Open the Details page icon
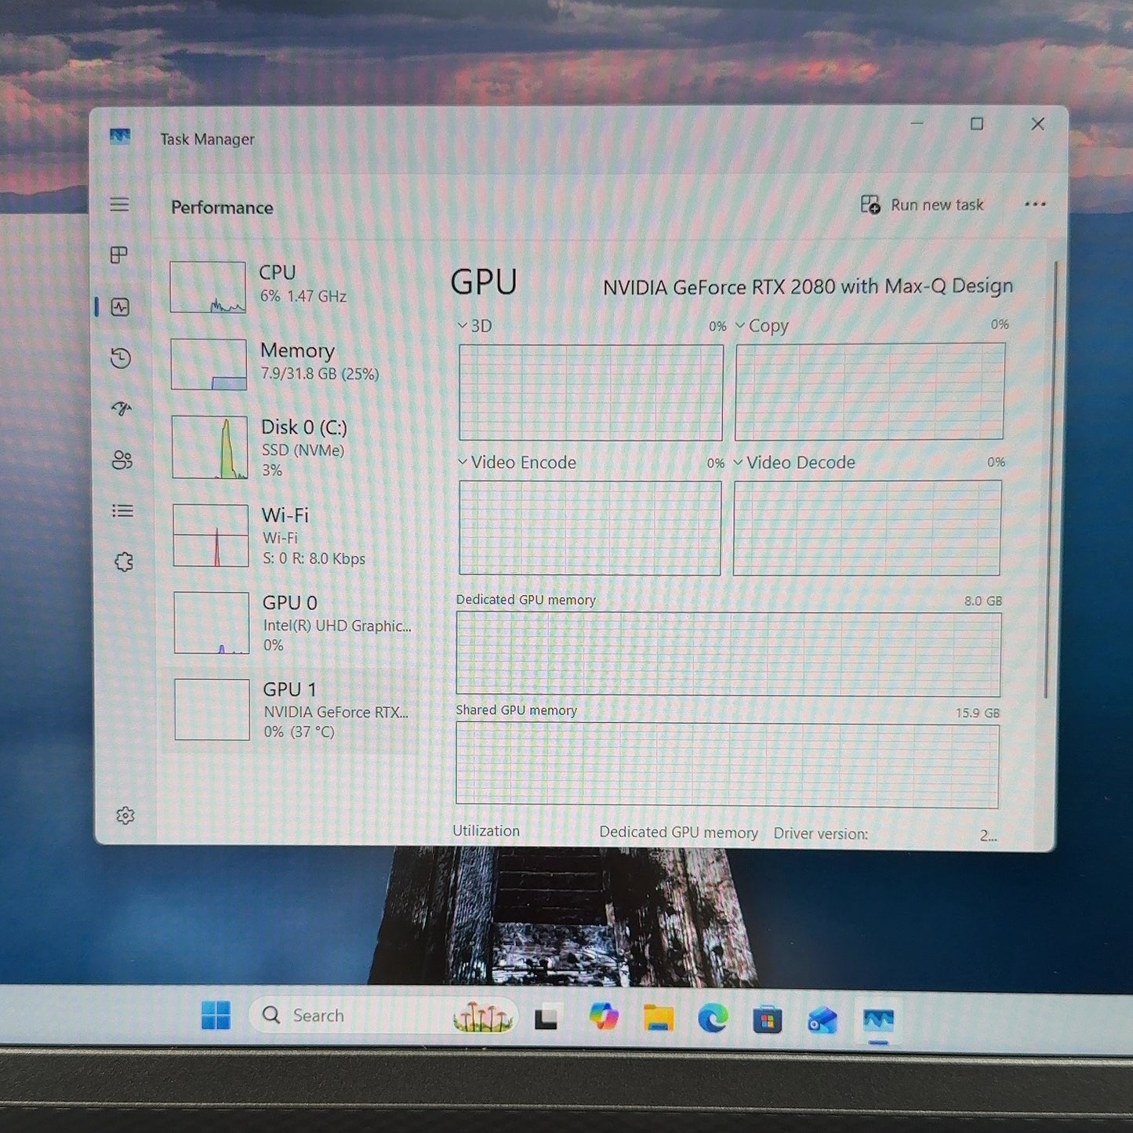 coord(123,511)
